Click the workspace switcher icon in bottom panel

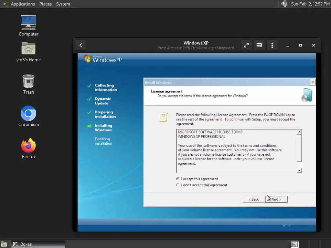295,244
